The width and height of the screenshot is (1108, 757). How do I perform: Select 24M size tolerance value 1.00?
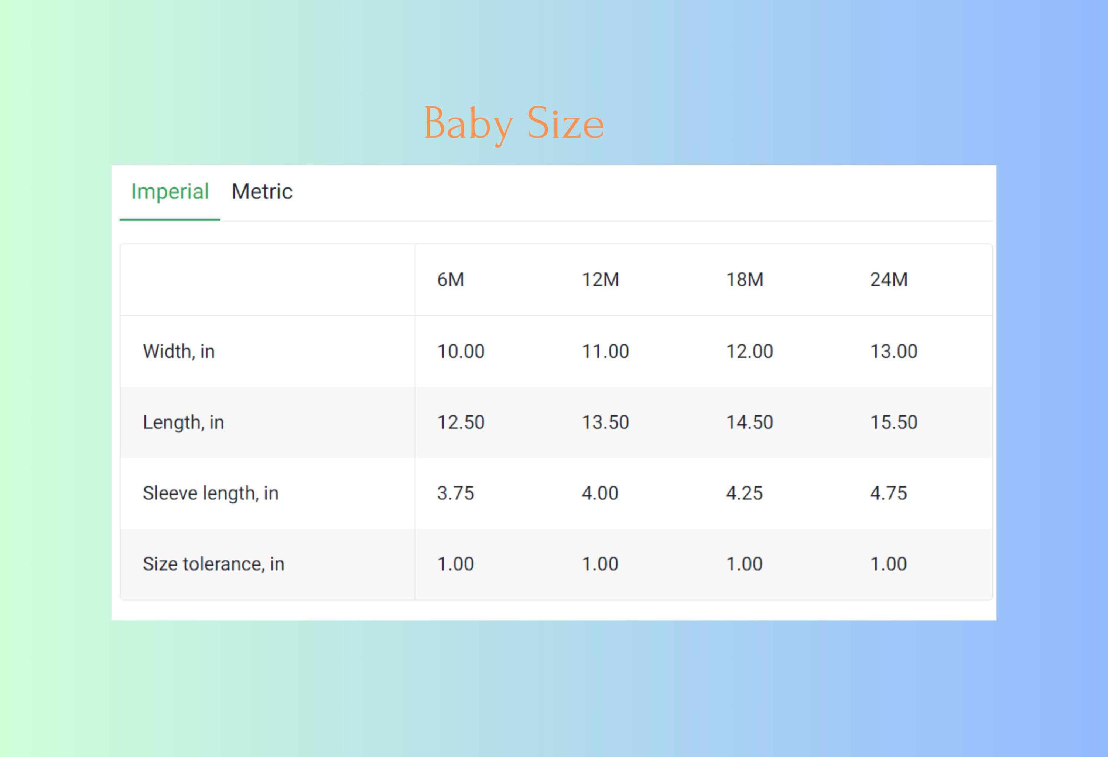click(888, 564)
